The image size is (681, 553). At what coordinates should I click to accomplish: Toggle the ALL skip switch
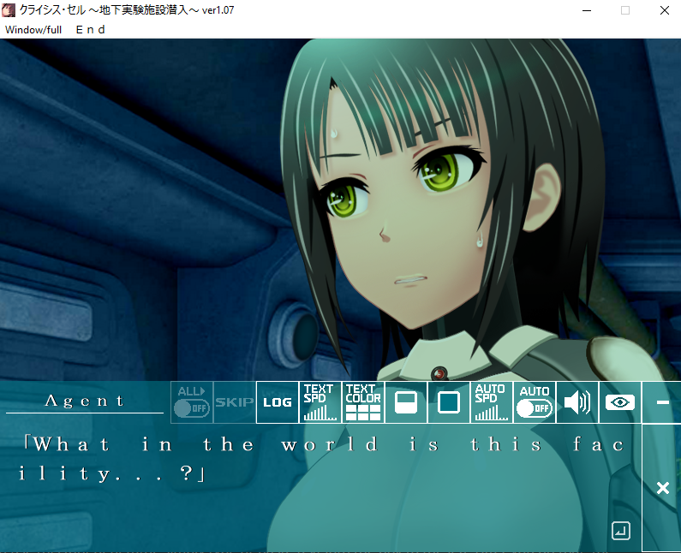click(192, 402)
